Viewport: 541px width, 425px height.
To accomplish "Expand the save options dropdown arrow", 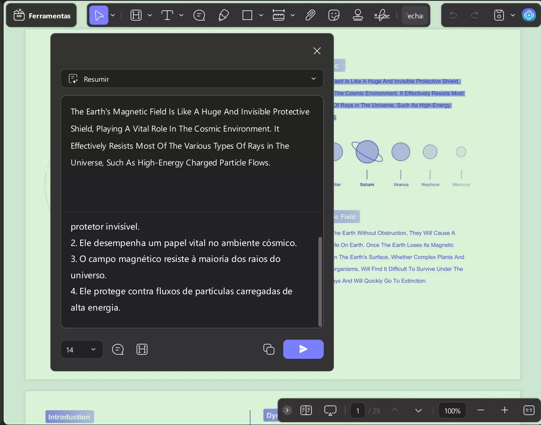I will coord(513,15).
